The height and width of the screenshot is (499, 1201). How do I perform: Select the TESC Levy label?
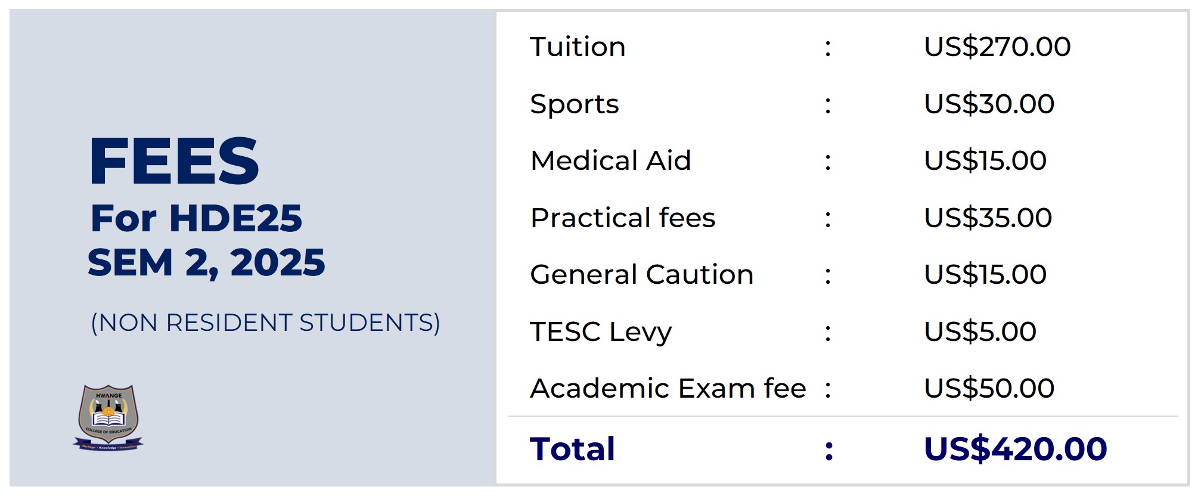[x=601, y=332]
